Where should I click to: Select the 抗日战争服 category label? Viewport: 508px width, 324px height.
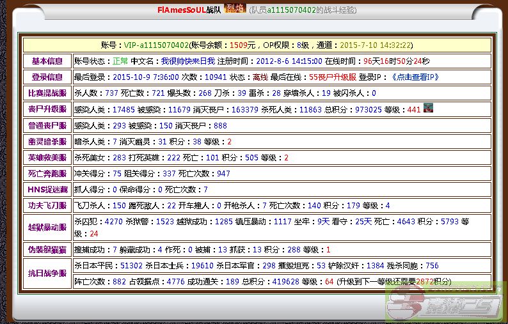47,273
